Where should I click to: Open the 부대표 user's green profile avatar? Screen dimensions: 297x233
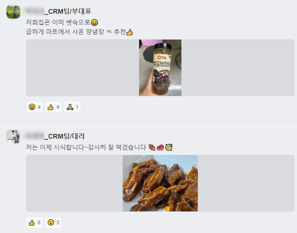(x=13, y=12)
